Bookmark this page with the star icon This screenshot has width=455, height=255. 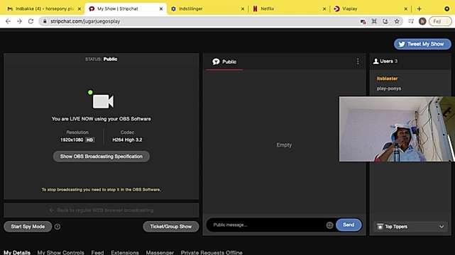(x=397, y=21)
